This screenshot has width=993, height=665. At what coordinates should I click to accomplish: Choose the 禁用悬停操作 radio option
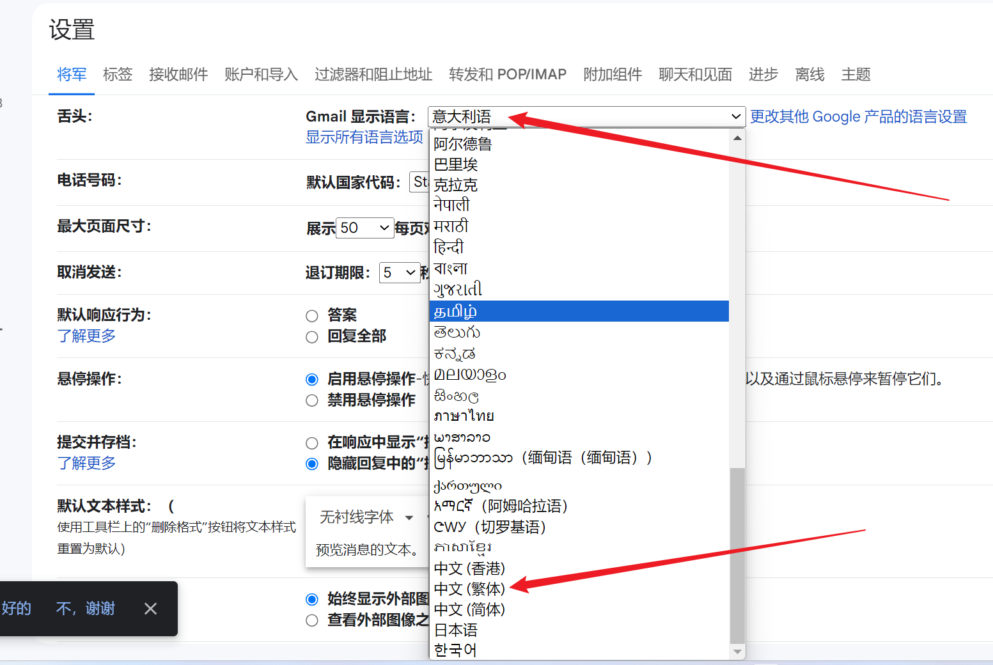pyautogui.click(x=312, y=401)
